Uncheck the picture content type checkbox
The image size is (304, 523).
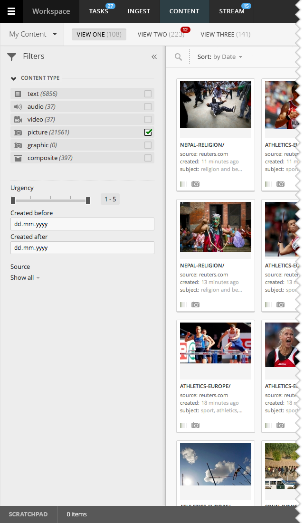(x=148, y=133)
